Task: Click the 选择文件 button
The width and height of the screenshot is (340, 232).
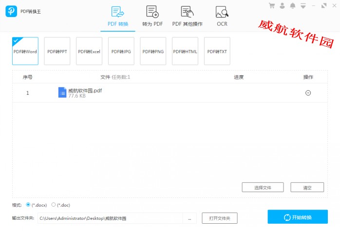Action: point(263,187)
